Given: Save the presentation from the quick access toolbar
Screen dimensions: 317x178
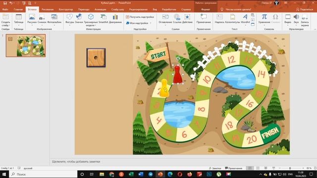Looking at the screenshot, I should [5, 3].
